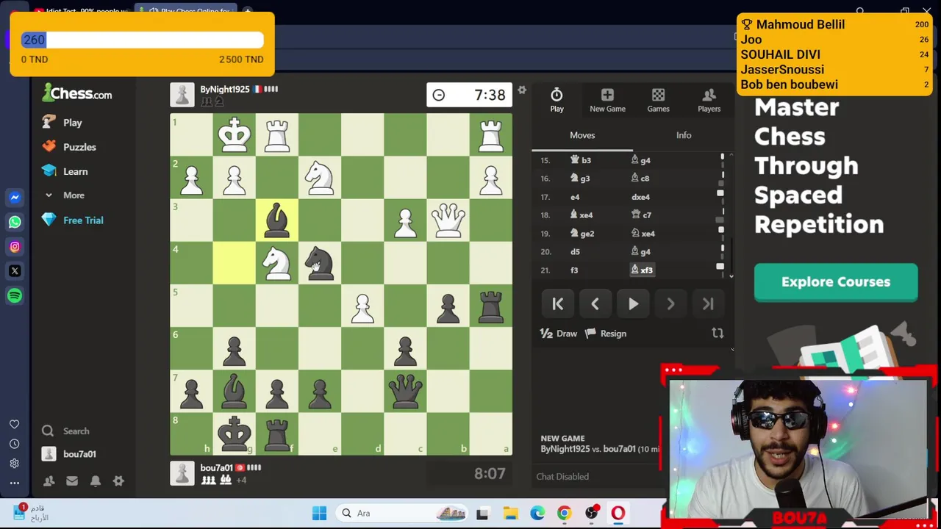
Task: Open Opera browser from taskbar
Action: (x=618, y=513)
